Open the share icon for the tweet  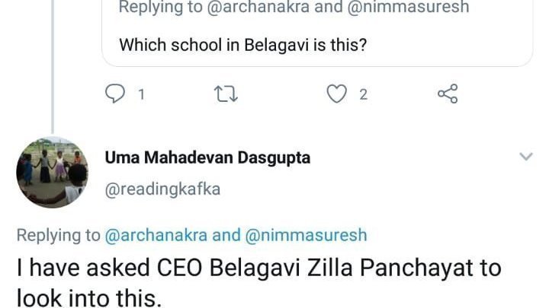[448, 94]
